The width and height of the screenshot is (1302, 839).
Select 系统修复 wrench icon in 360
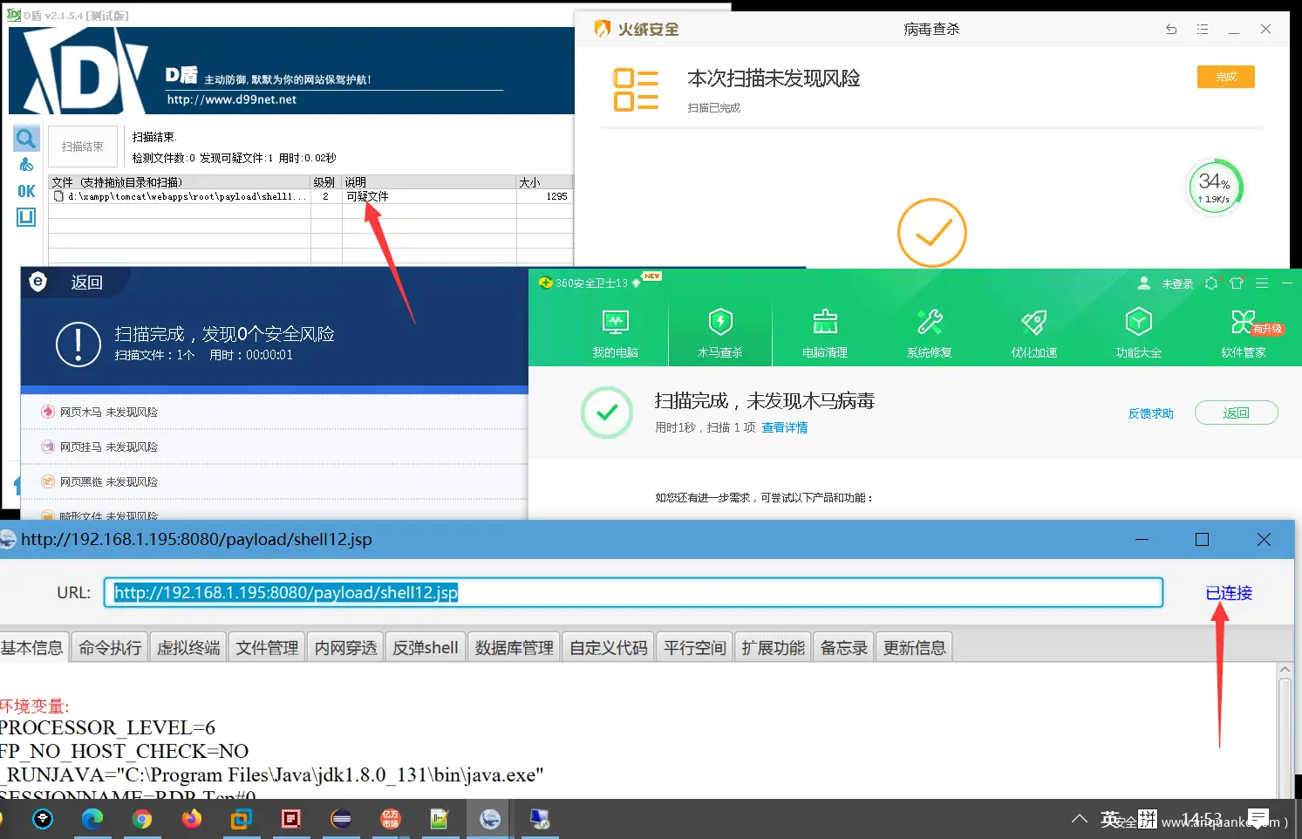(x=929, y=332)
